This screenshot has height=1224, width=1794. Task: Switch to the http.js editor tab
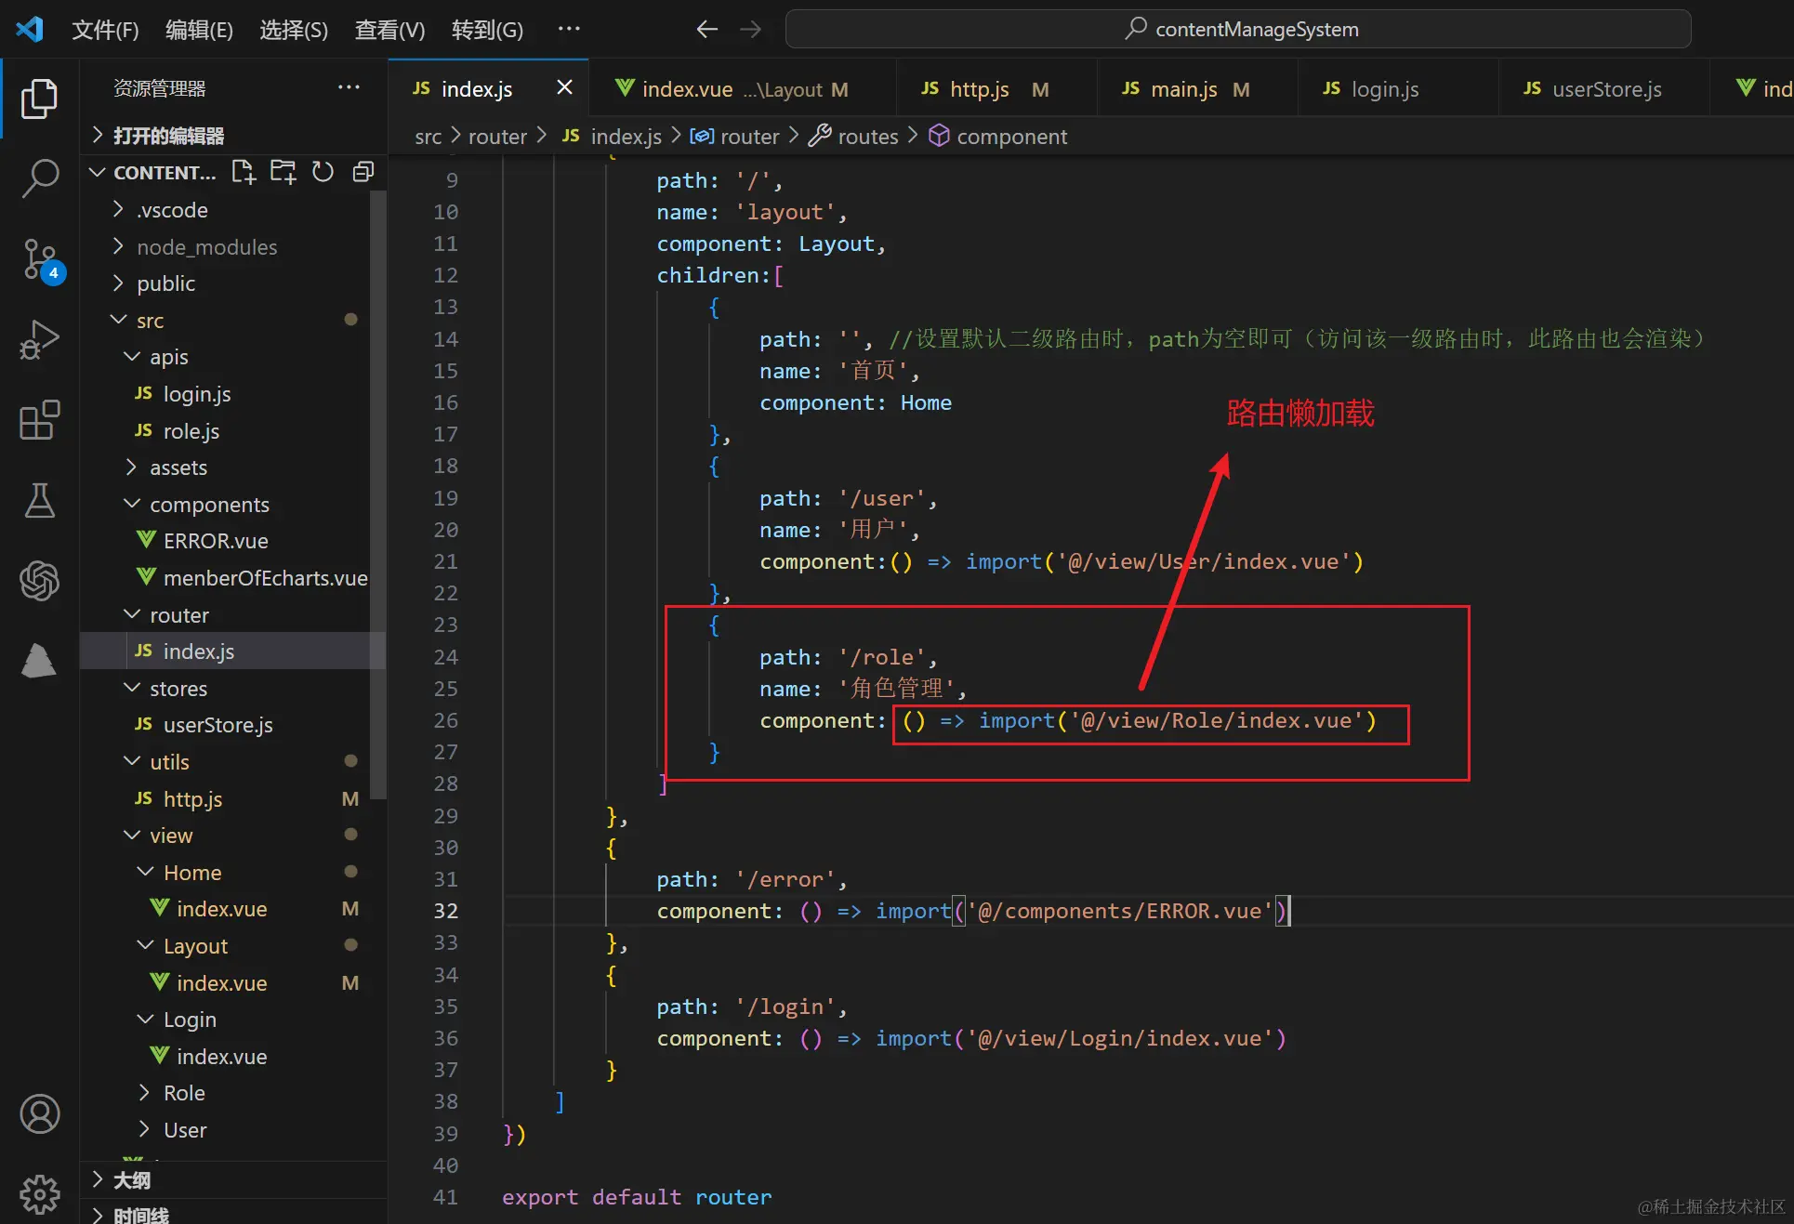coord(979,89)
